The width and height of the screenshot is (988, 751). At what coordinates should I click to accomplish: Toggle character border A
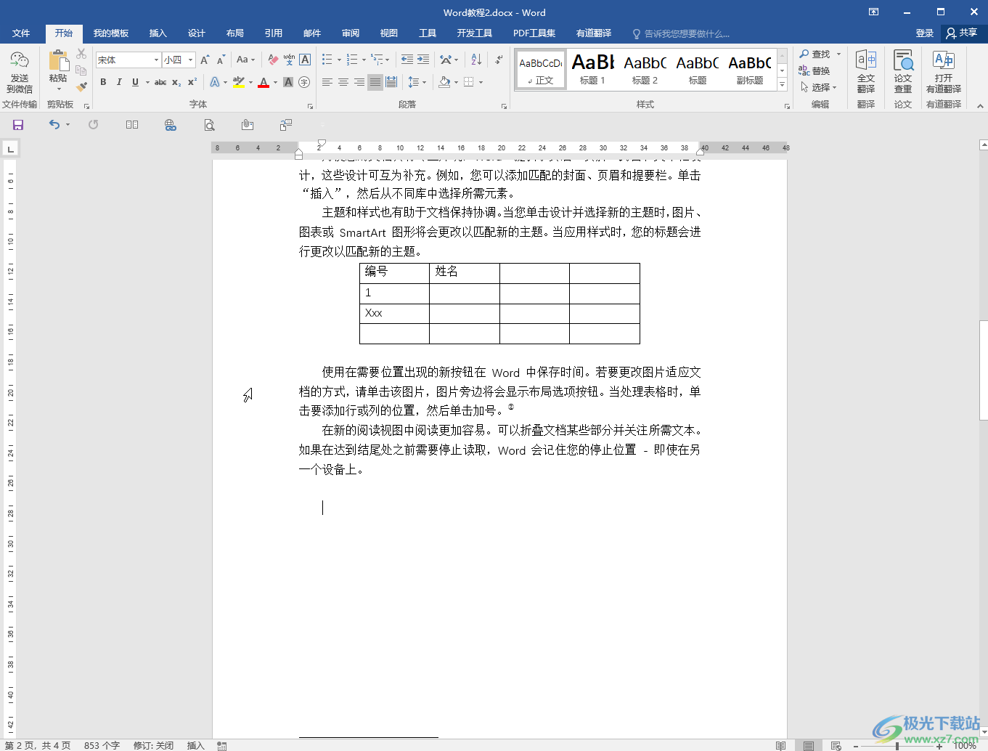[x=305, y=60]
